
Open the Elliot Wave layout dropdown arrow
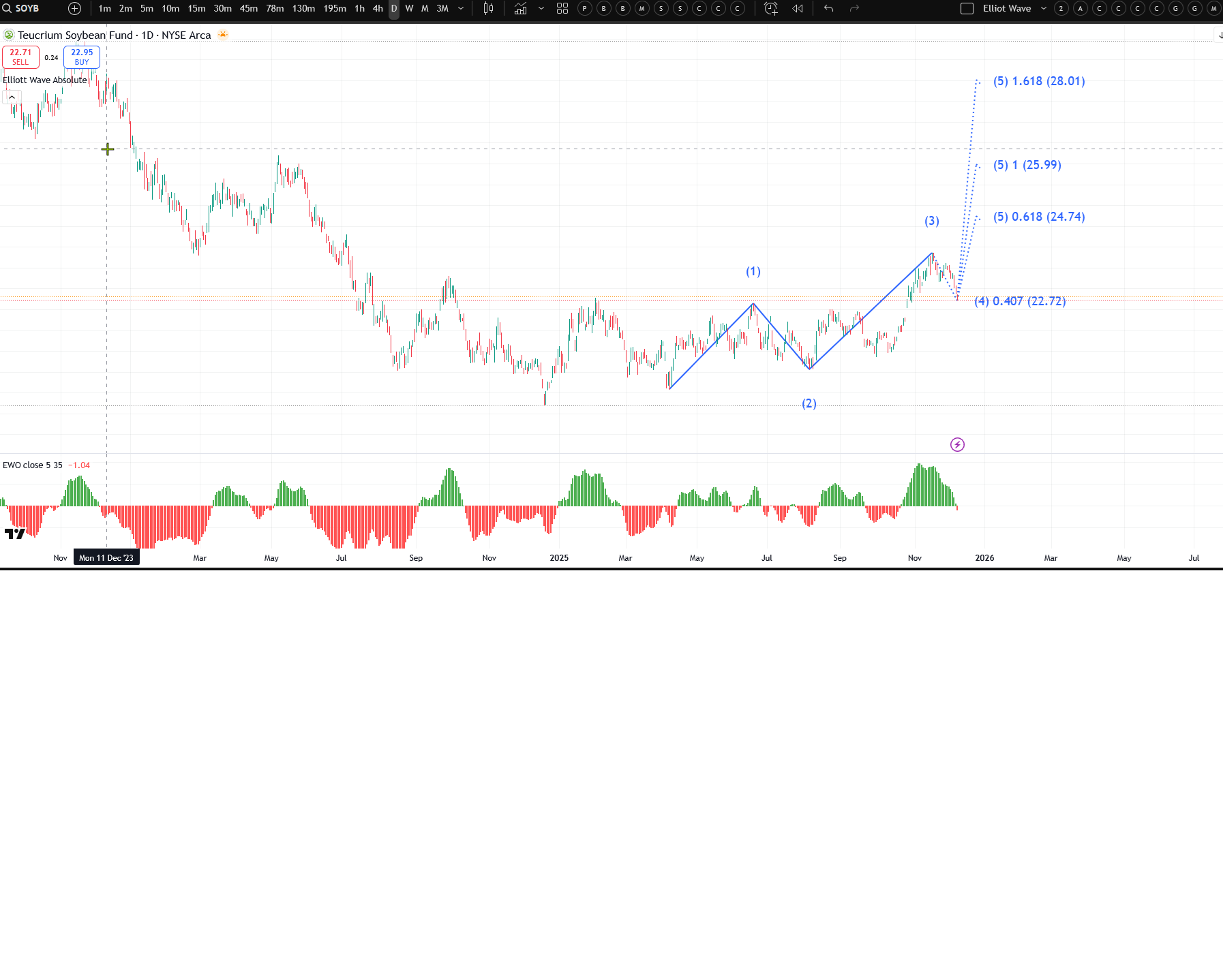(1043, 9)
